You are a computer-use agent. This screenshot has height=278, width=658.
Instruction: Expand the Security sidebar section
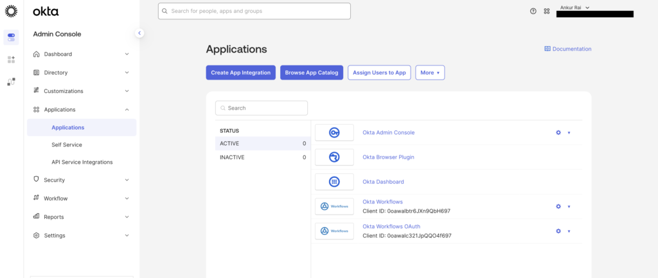[x=81, y=180]
